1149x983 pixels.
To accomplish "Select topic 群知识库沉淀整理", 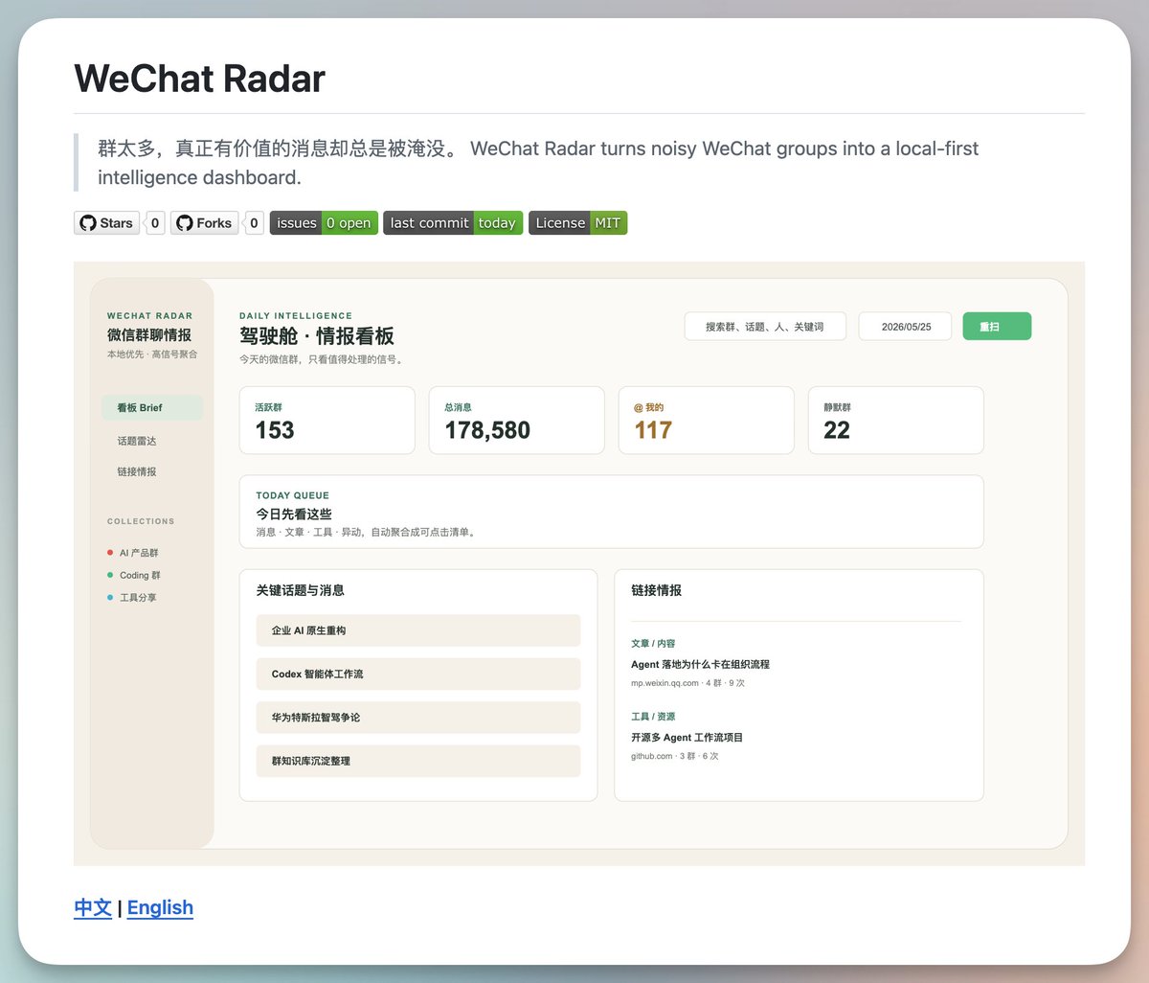I will tap(418, 761).
